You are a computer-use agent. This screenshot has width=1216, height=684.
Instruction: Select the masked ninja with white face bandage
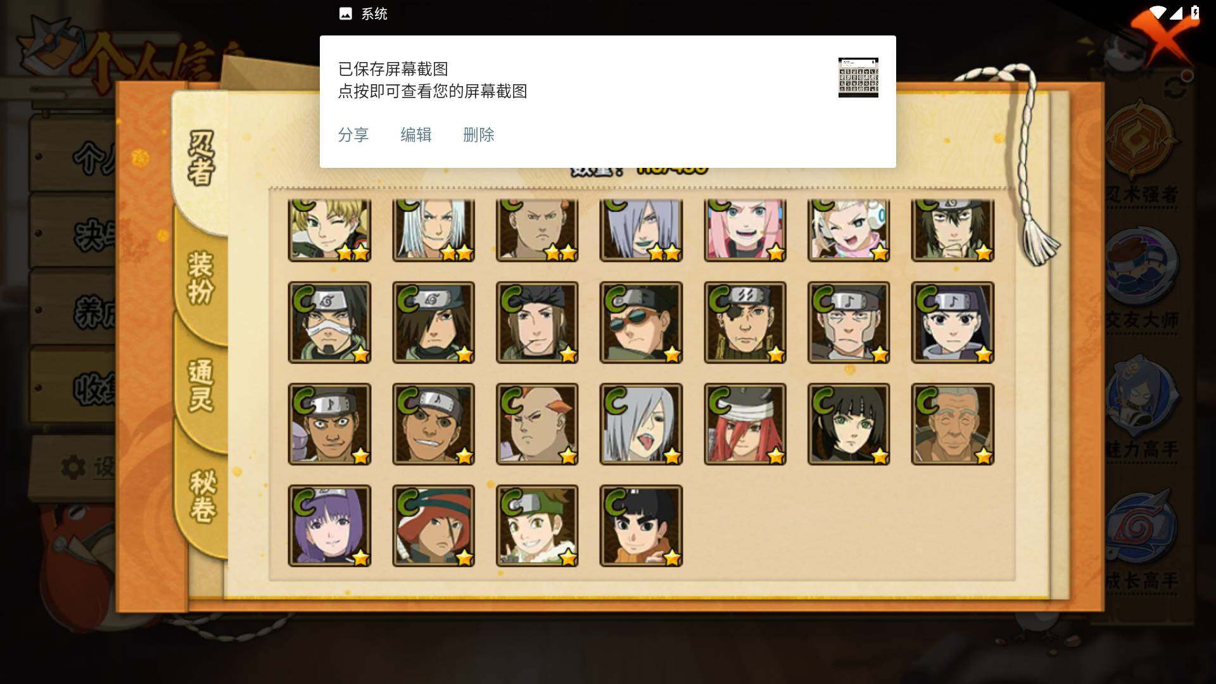coord(329,322)
